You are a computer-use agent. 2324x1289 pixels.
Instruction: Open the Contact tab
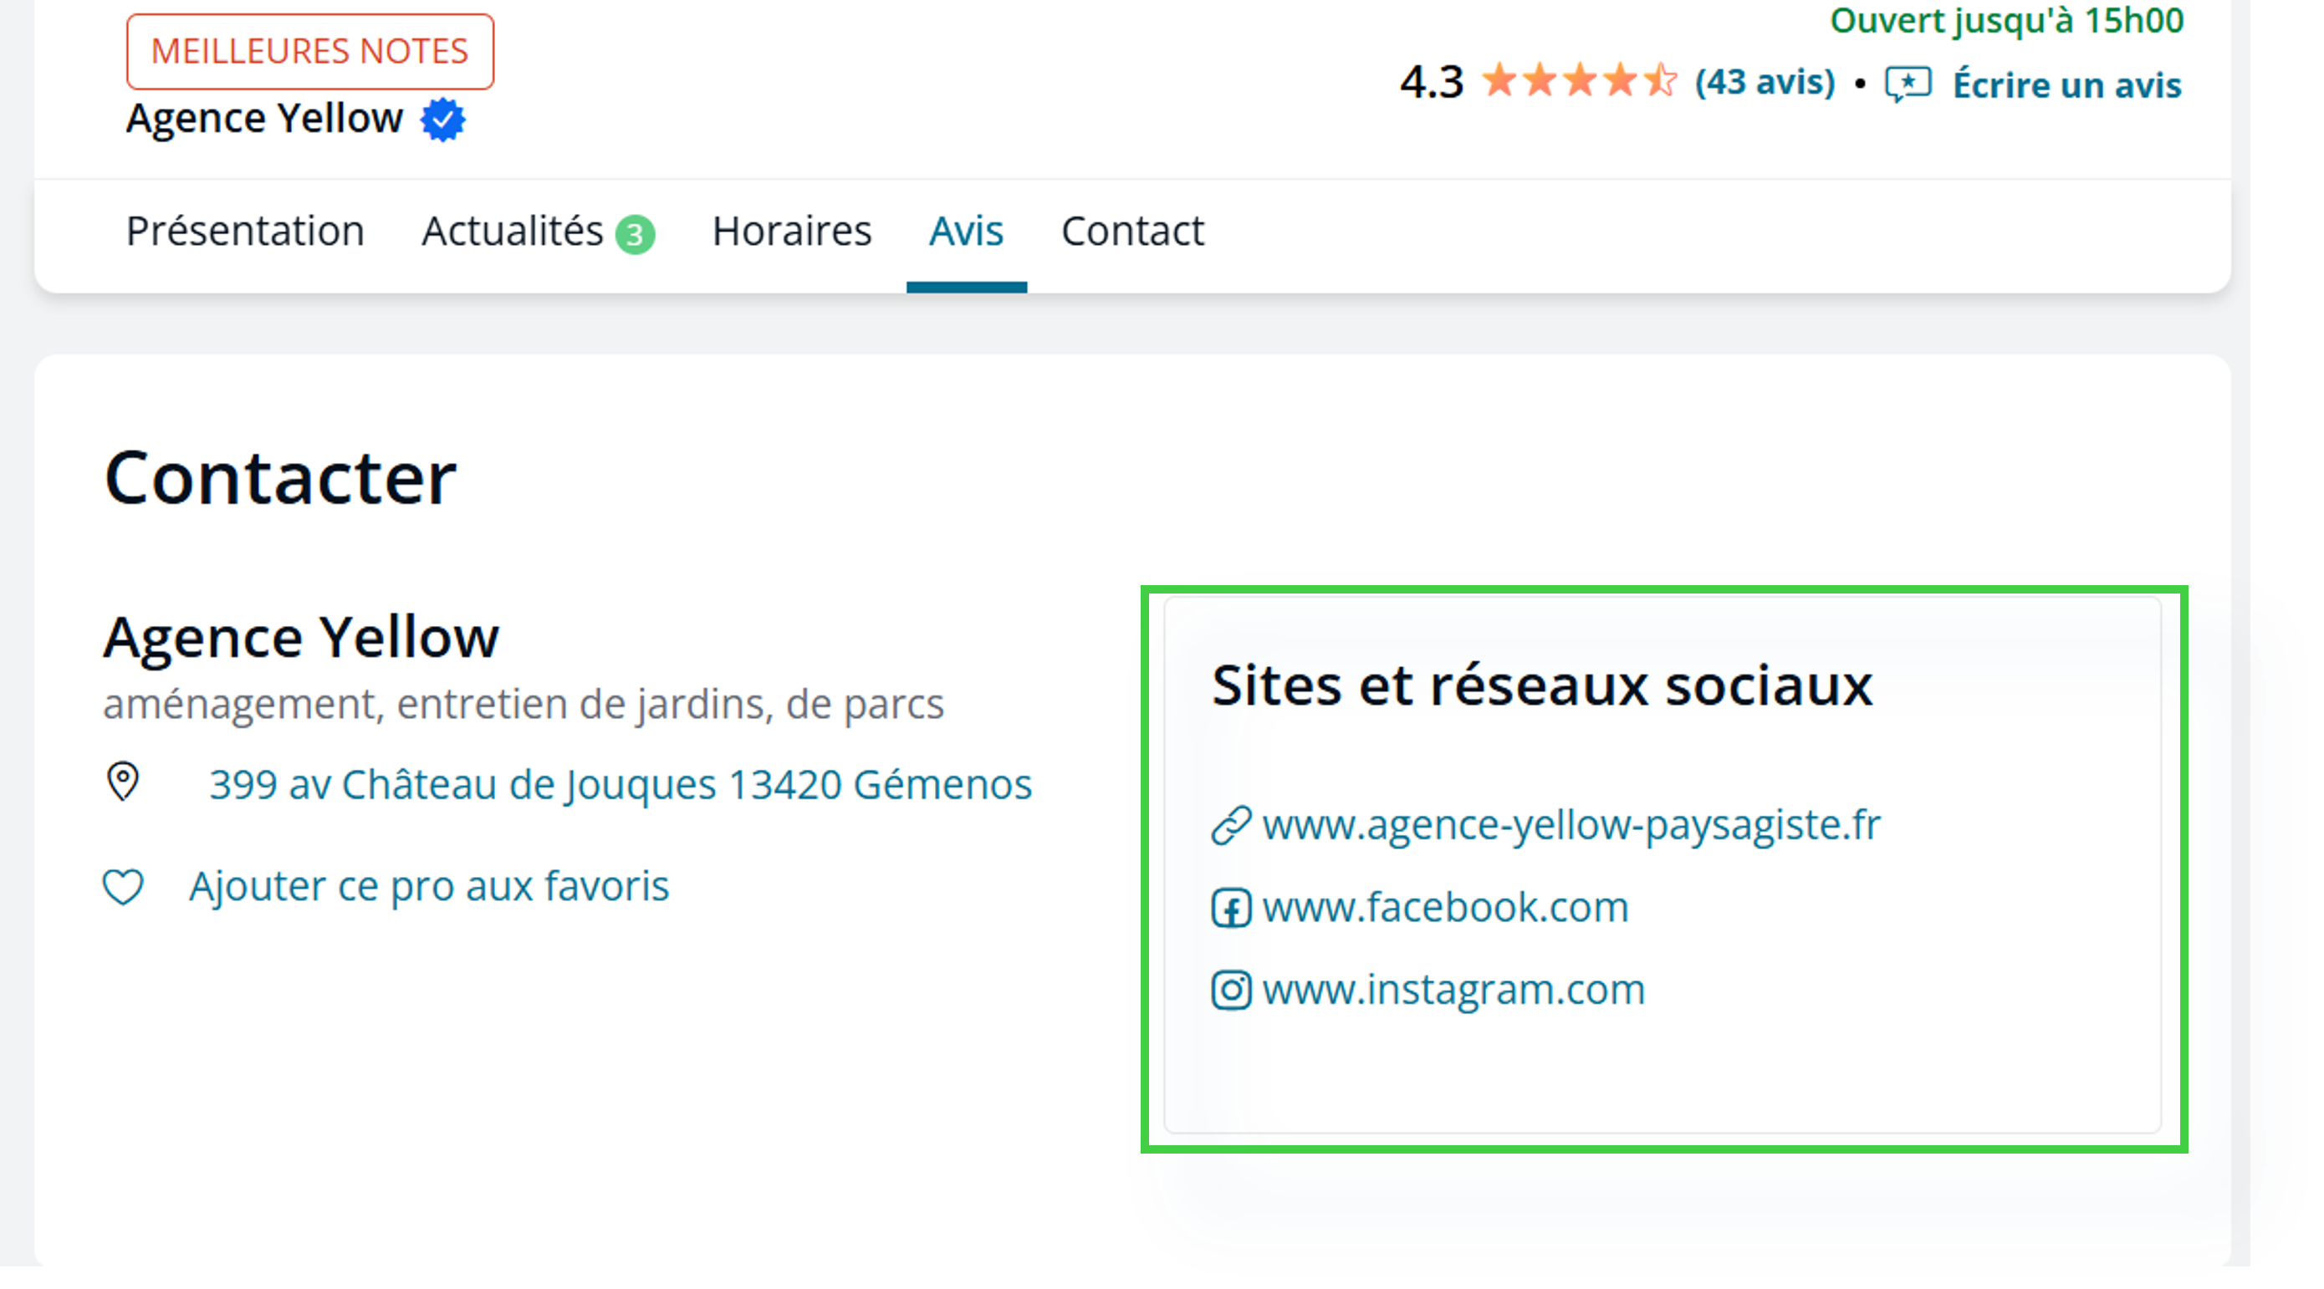tap(1132, 231)
